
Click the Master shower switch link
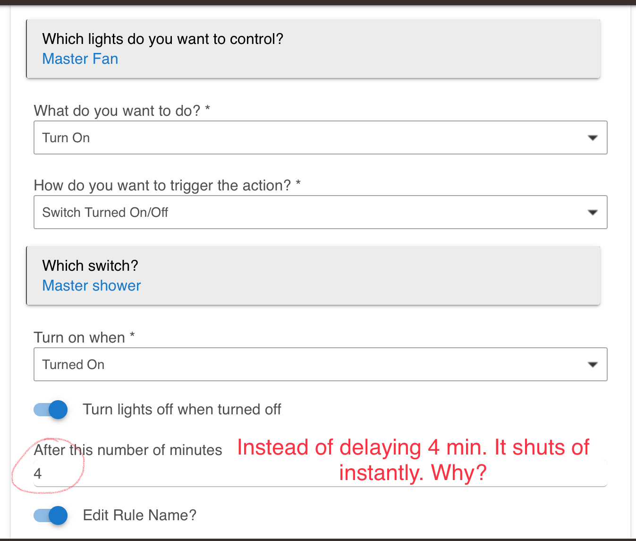coord(92,286)
